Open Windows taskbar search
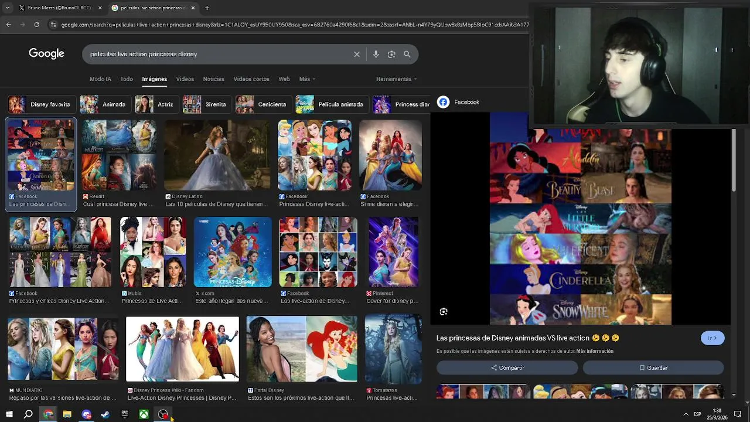The image size is (750, 422). tap(28, 414)
